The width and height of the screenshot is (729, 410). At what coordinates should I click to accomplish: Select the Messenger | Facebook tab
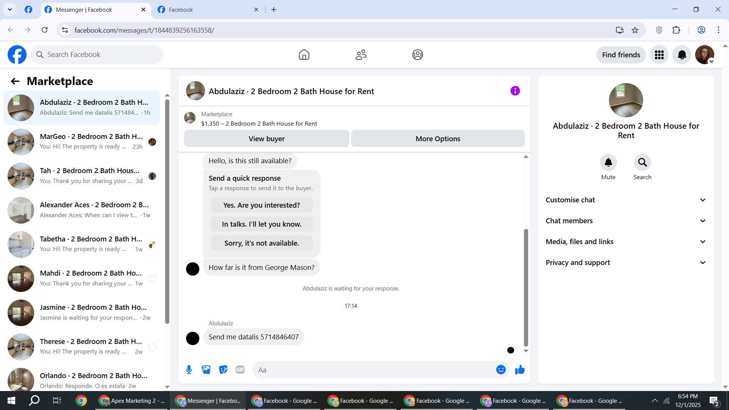pos(95,9)
